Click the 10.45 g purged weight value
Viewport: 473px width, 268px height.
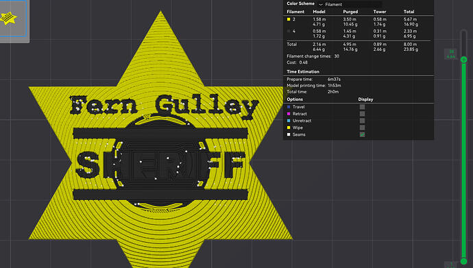tap(350, 24)
